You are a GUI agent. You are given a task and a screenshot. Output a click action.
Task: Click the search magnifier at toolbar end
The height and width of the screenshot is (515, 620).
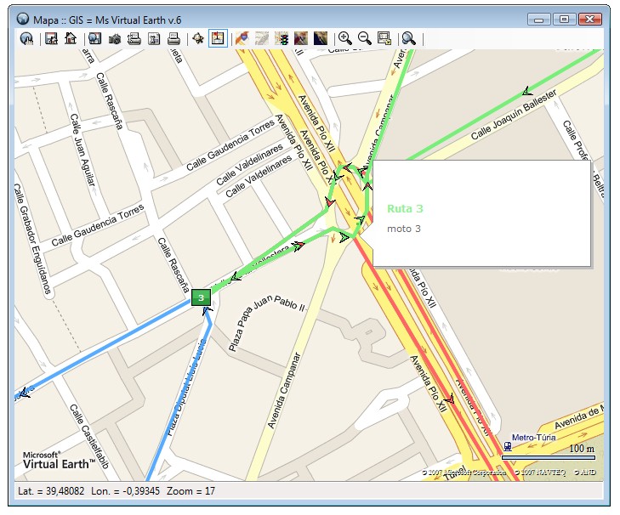pyautogui.click(x=409, y=38)
